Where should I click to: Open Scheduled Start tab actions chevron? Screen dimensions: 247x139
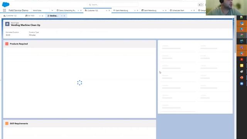(191, 10)
